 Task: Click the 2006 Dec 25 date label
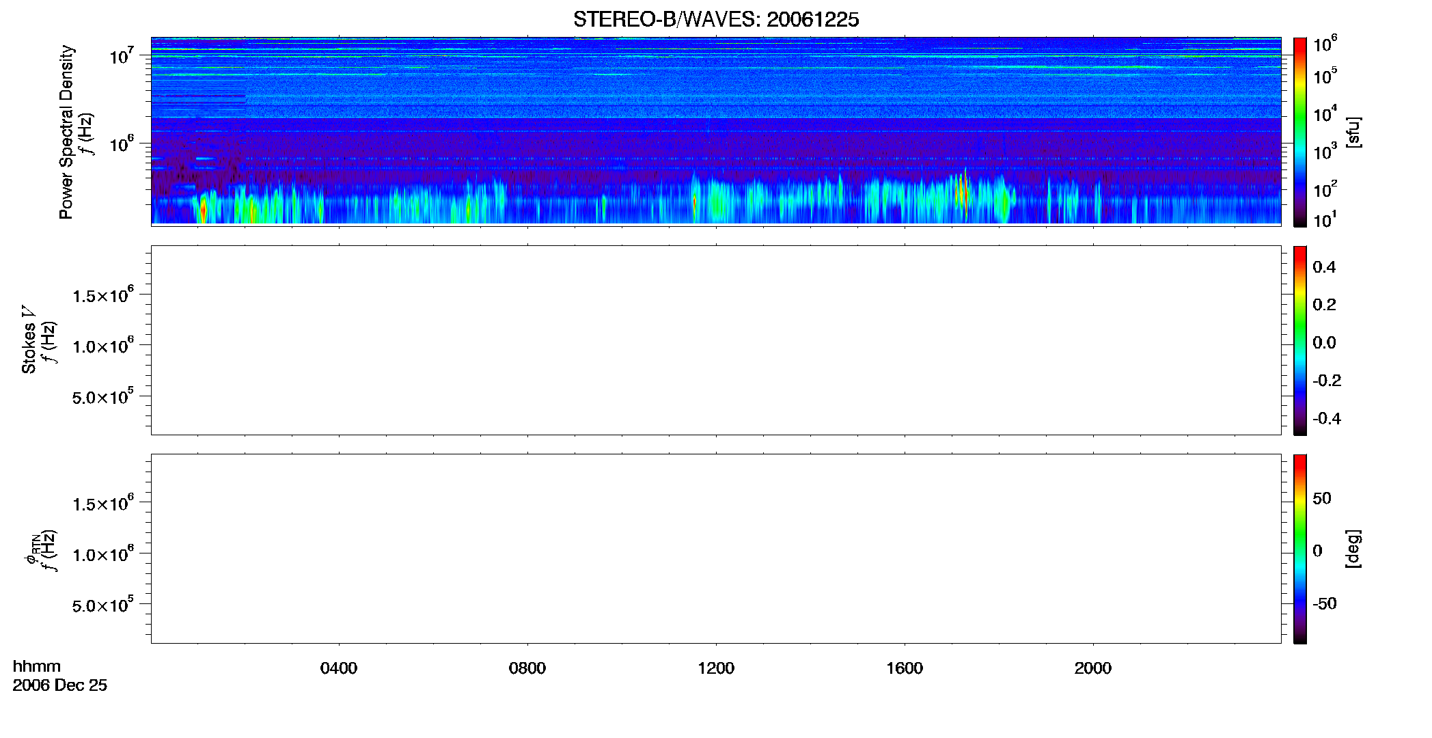point(60,685)
